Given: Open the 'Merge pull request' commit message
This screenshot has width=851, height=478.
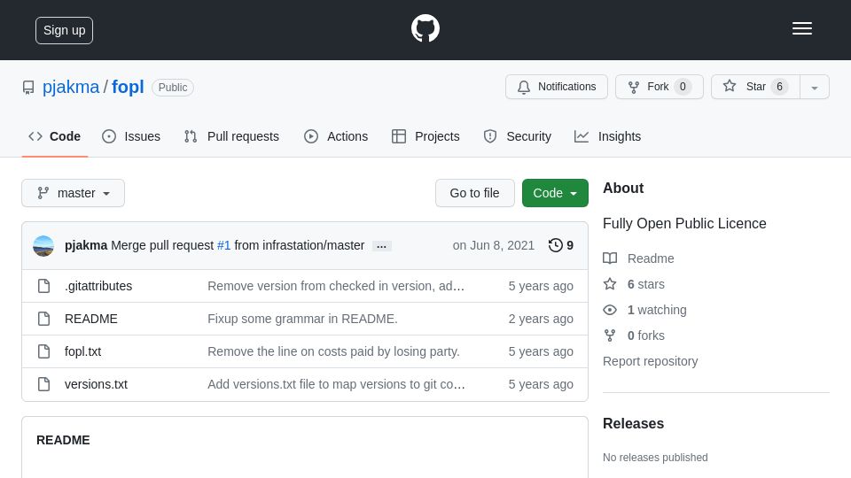Looking at the screenshot, I should click(x=163, y=245).
